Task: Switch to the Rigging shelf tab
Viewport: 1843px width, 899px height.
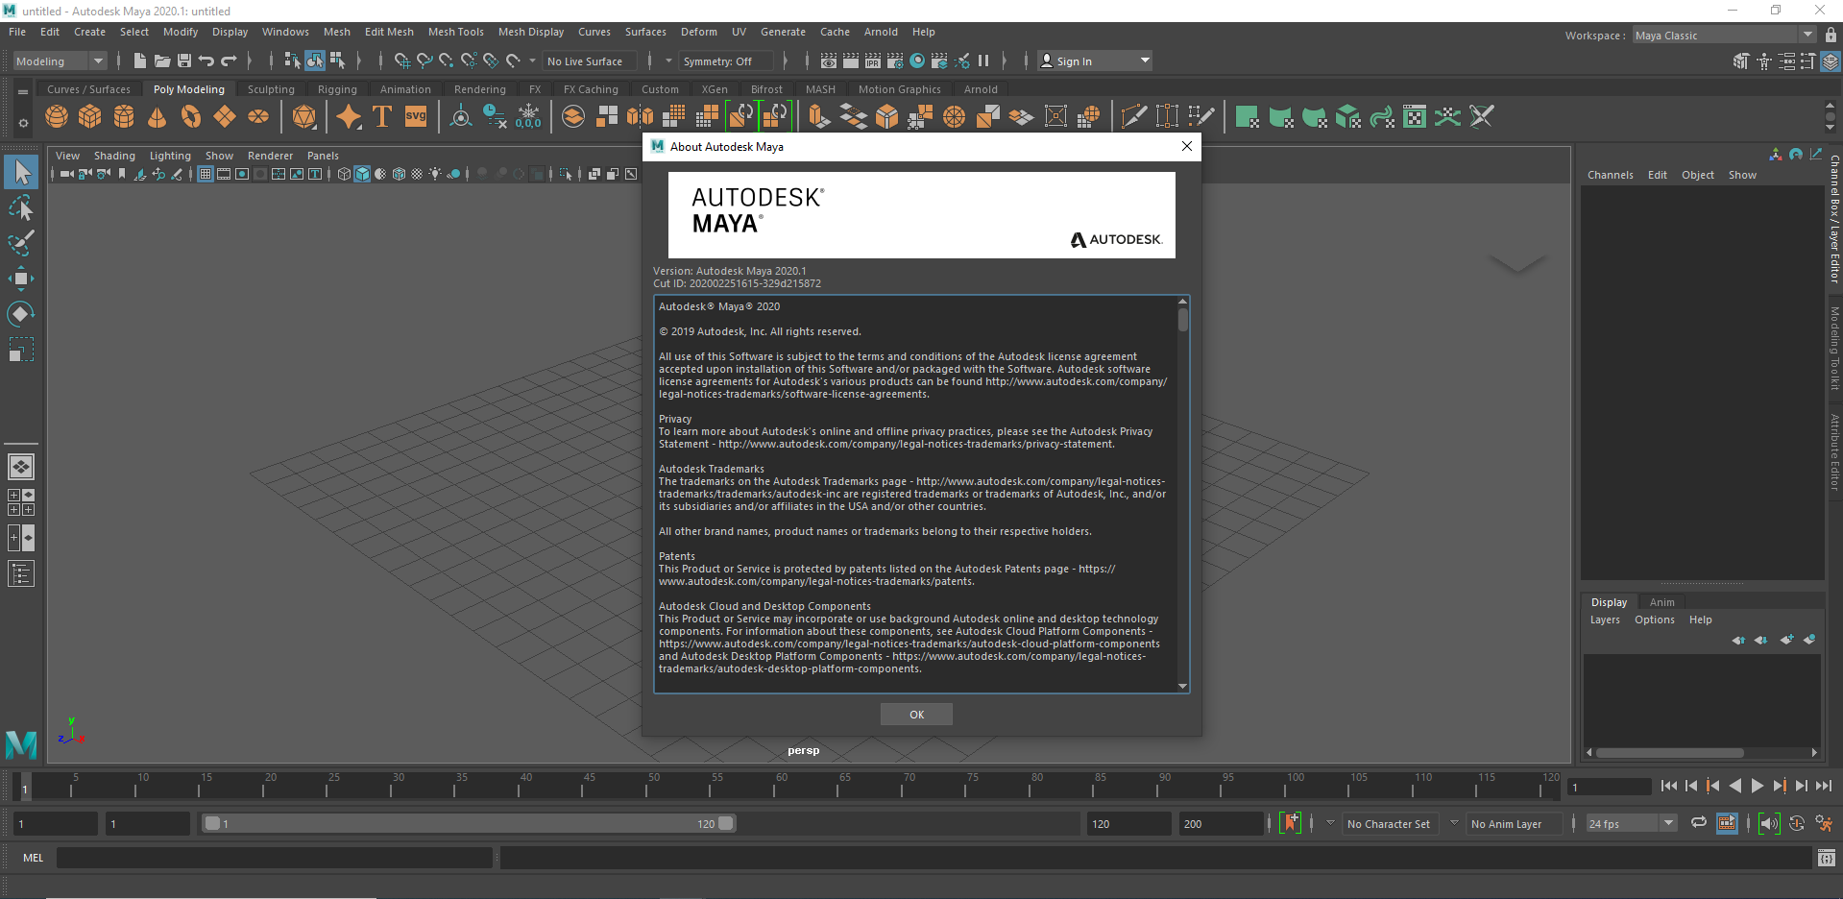Action: 337,89
